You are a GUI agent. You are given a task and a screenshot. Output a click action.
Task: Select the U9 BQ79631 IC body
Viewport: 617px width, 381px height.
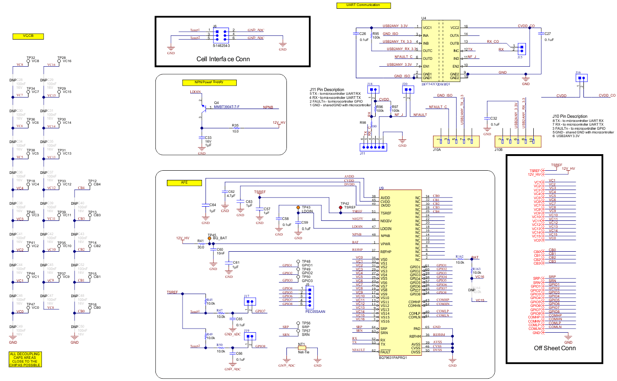400,272
